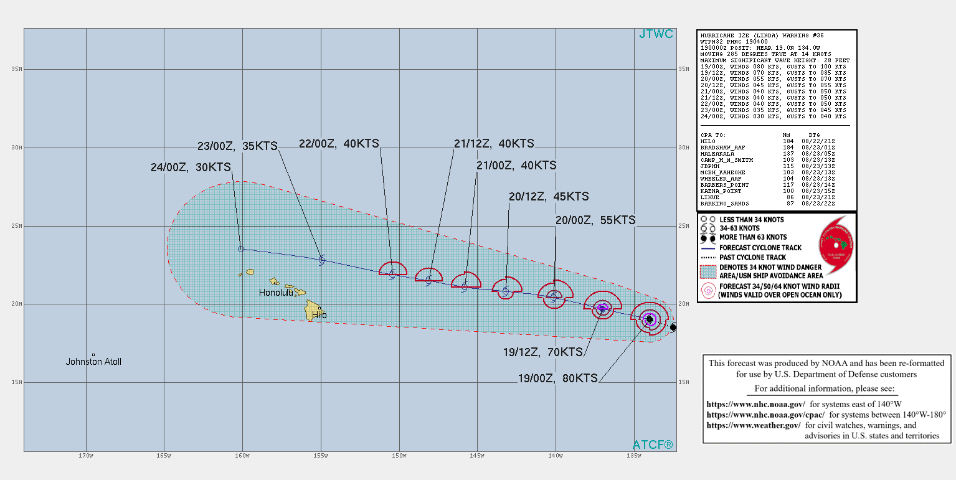Click the 21/12Z storm position symbol on the track
This screenshot has width=956, height=480.
click(428, 281)
